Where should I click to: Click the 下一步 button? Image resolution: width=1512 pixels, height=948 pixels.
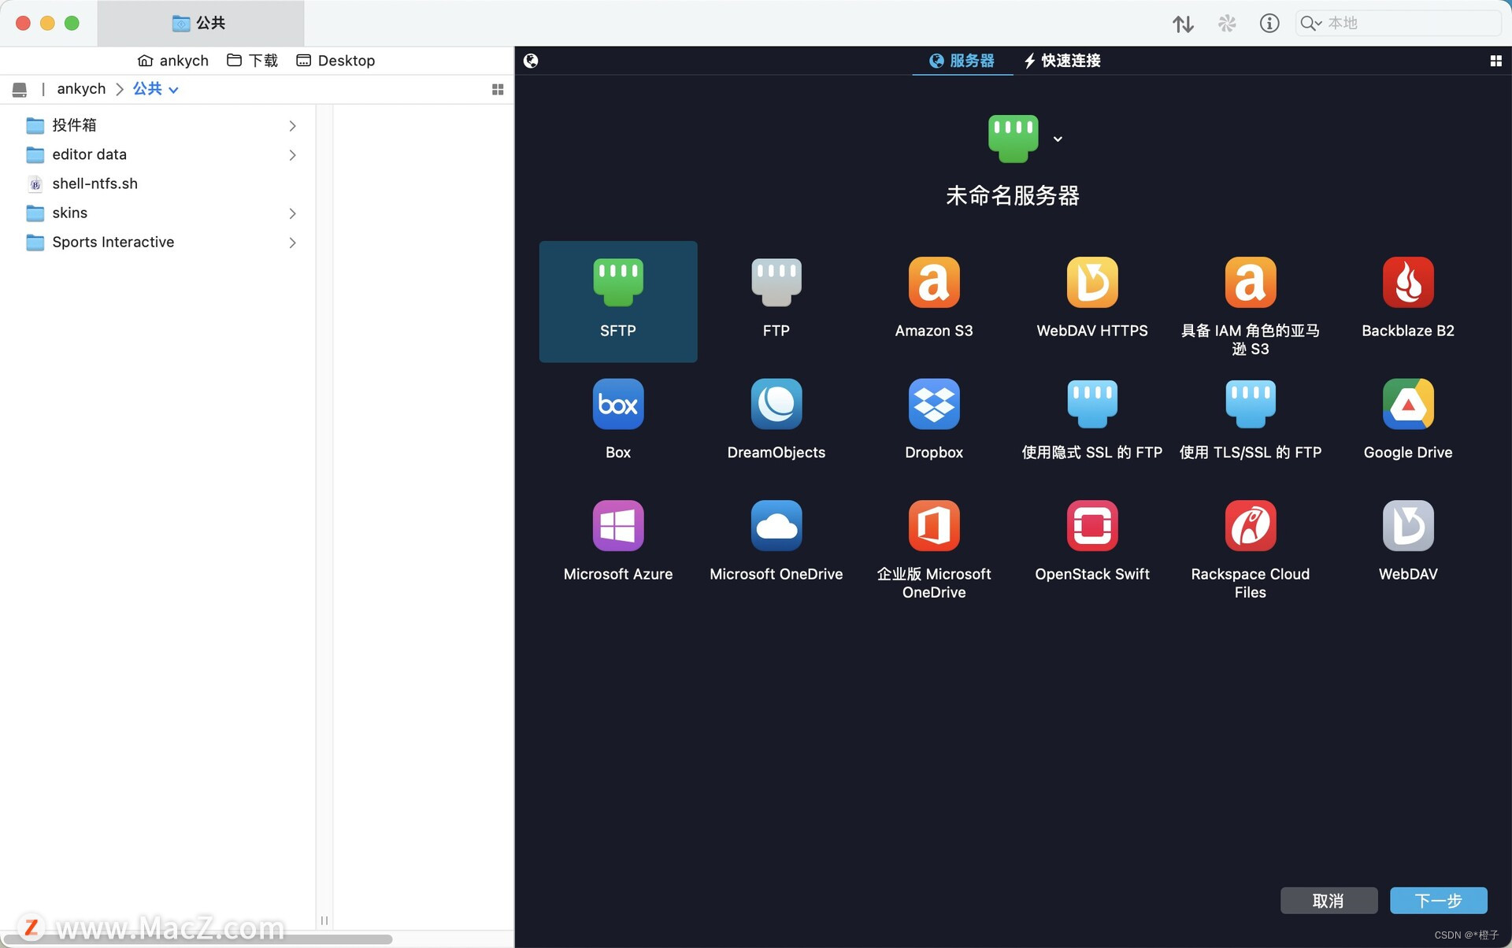click(x=1438, y=900)
